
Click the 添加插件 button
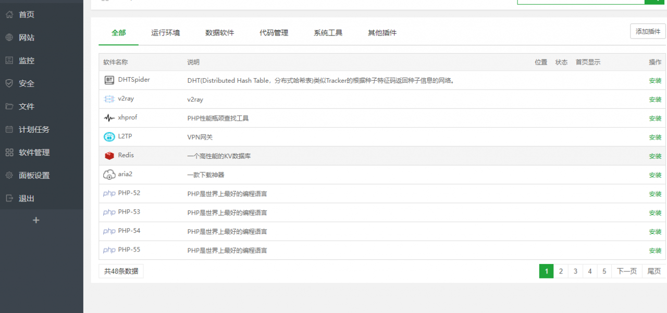tap(648, 31)
